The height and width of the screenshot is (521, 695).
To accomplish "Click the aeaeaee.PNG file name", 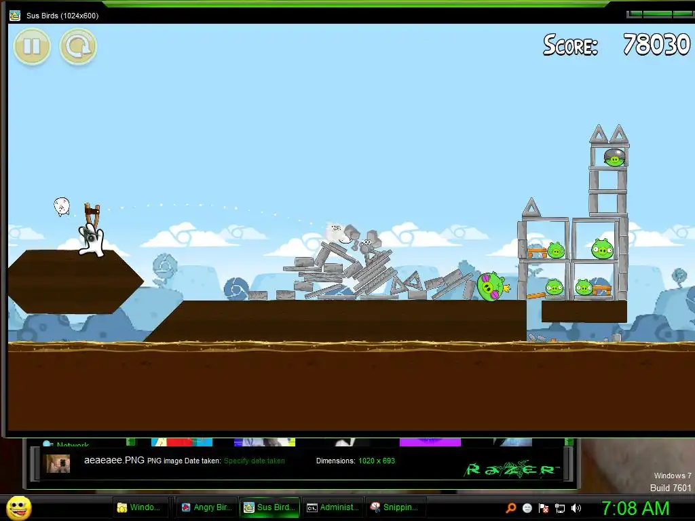I will click(114, 461).
